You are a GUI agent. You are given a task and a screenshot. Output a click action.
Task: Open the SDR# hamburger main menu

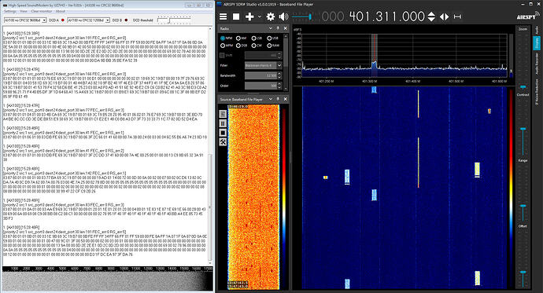click(223, 16)
